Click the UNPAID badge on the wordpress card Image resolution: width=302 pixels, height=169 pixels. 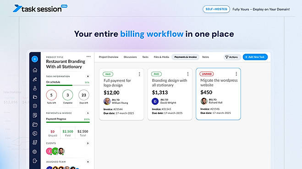click(207, 73)
